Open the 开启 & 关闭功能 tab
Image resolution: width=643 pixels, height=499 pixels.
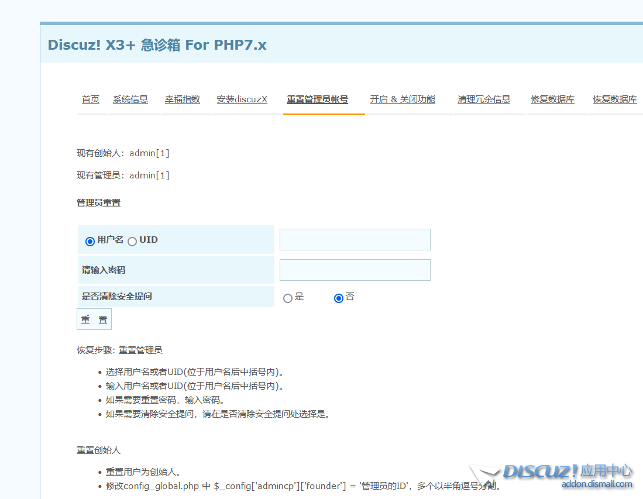[403, 99]
